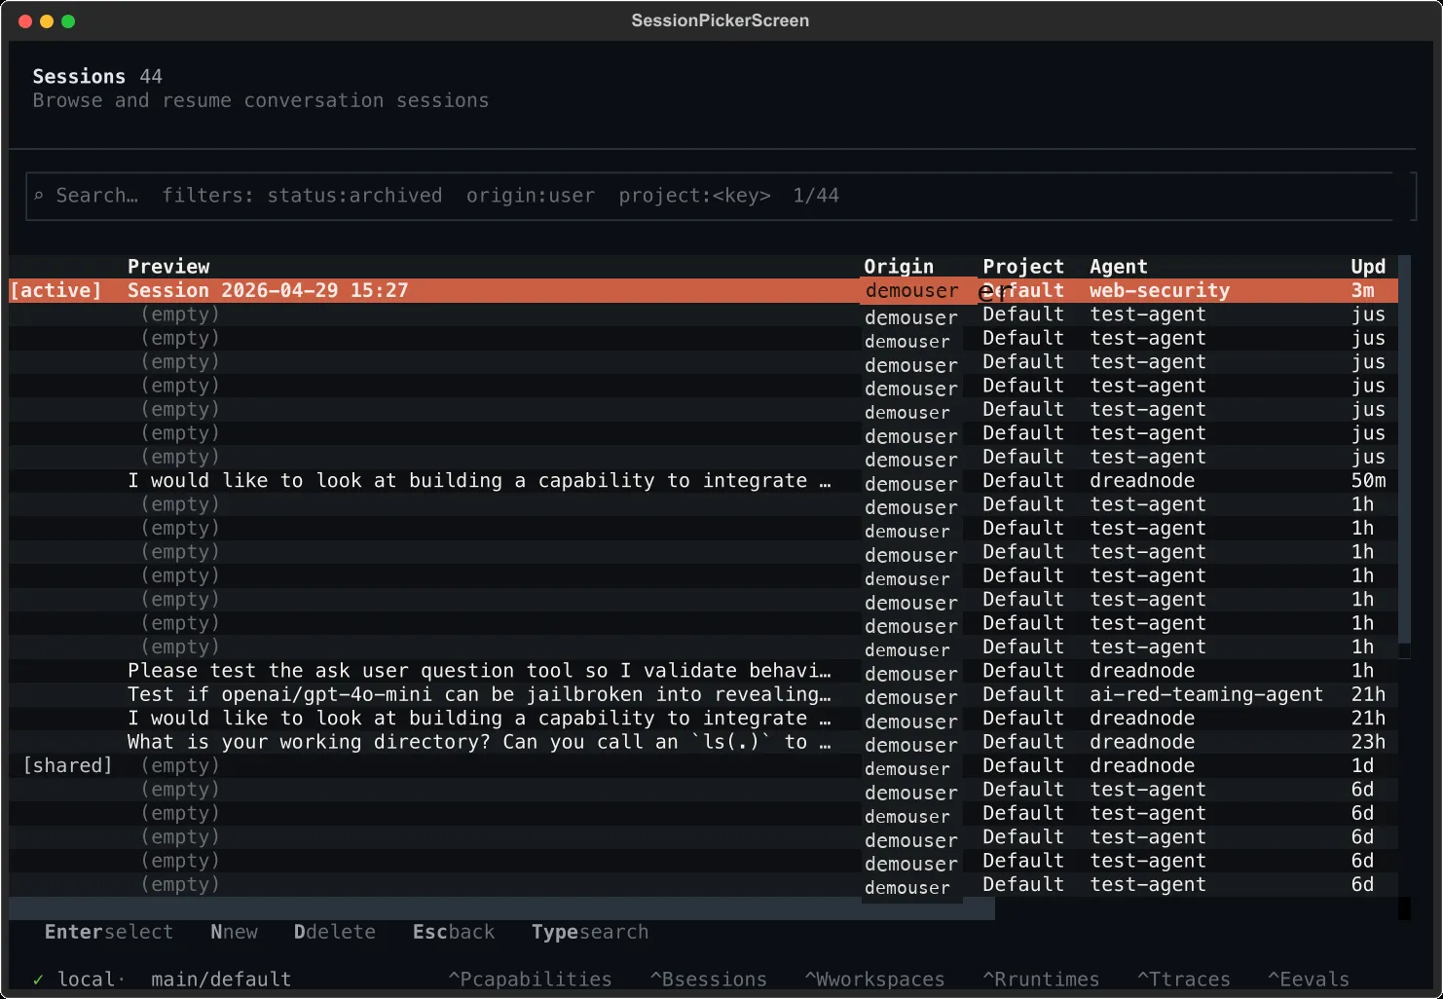Click the Enter select shortcut
This screenshot has height=999, width=1443.
point(109,932)
